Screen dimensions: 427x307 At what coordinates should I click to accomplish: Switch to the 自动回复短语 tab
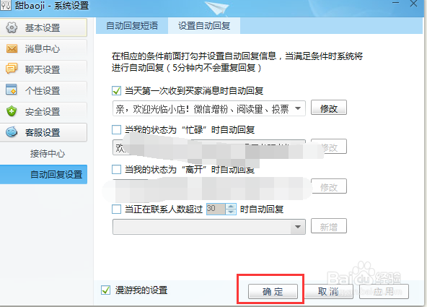[132, 25]
